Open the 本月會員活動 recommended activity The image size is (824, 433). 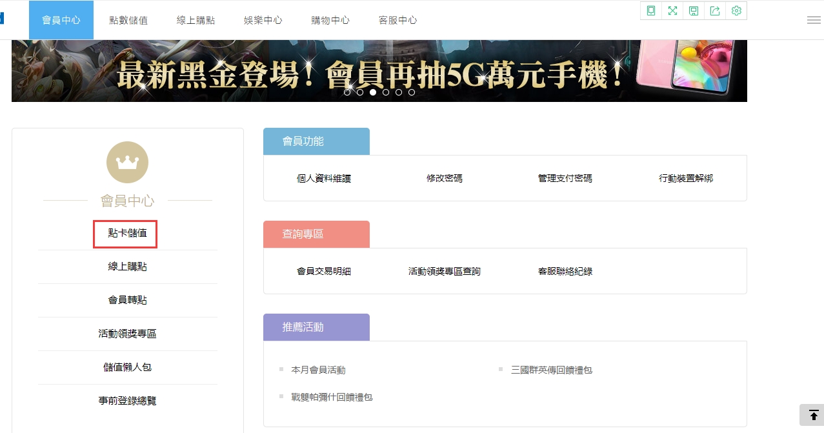pyautogui.click(x=318, y=370)
